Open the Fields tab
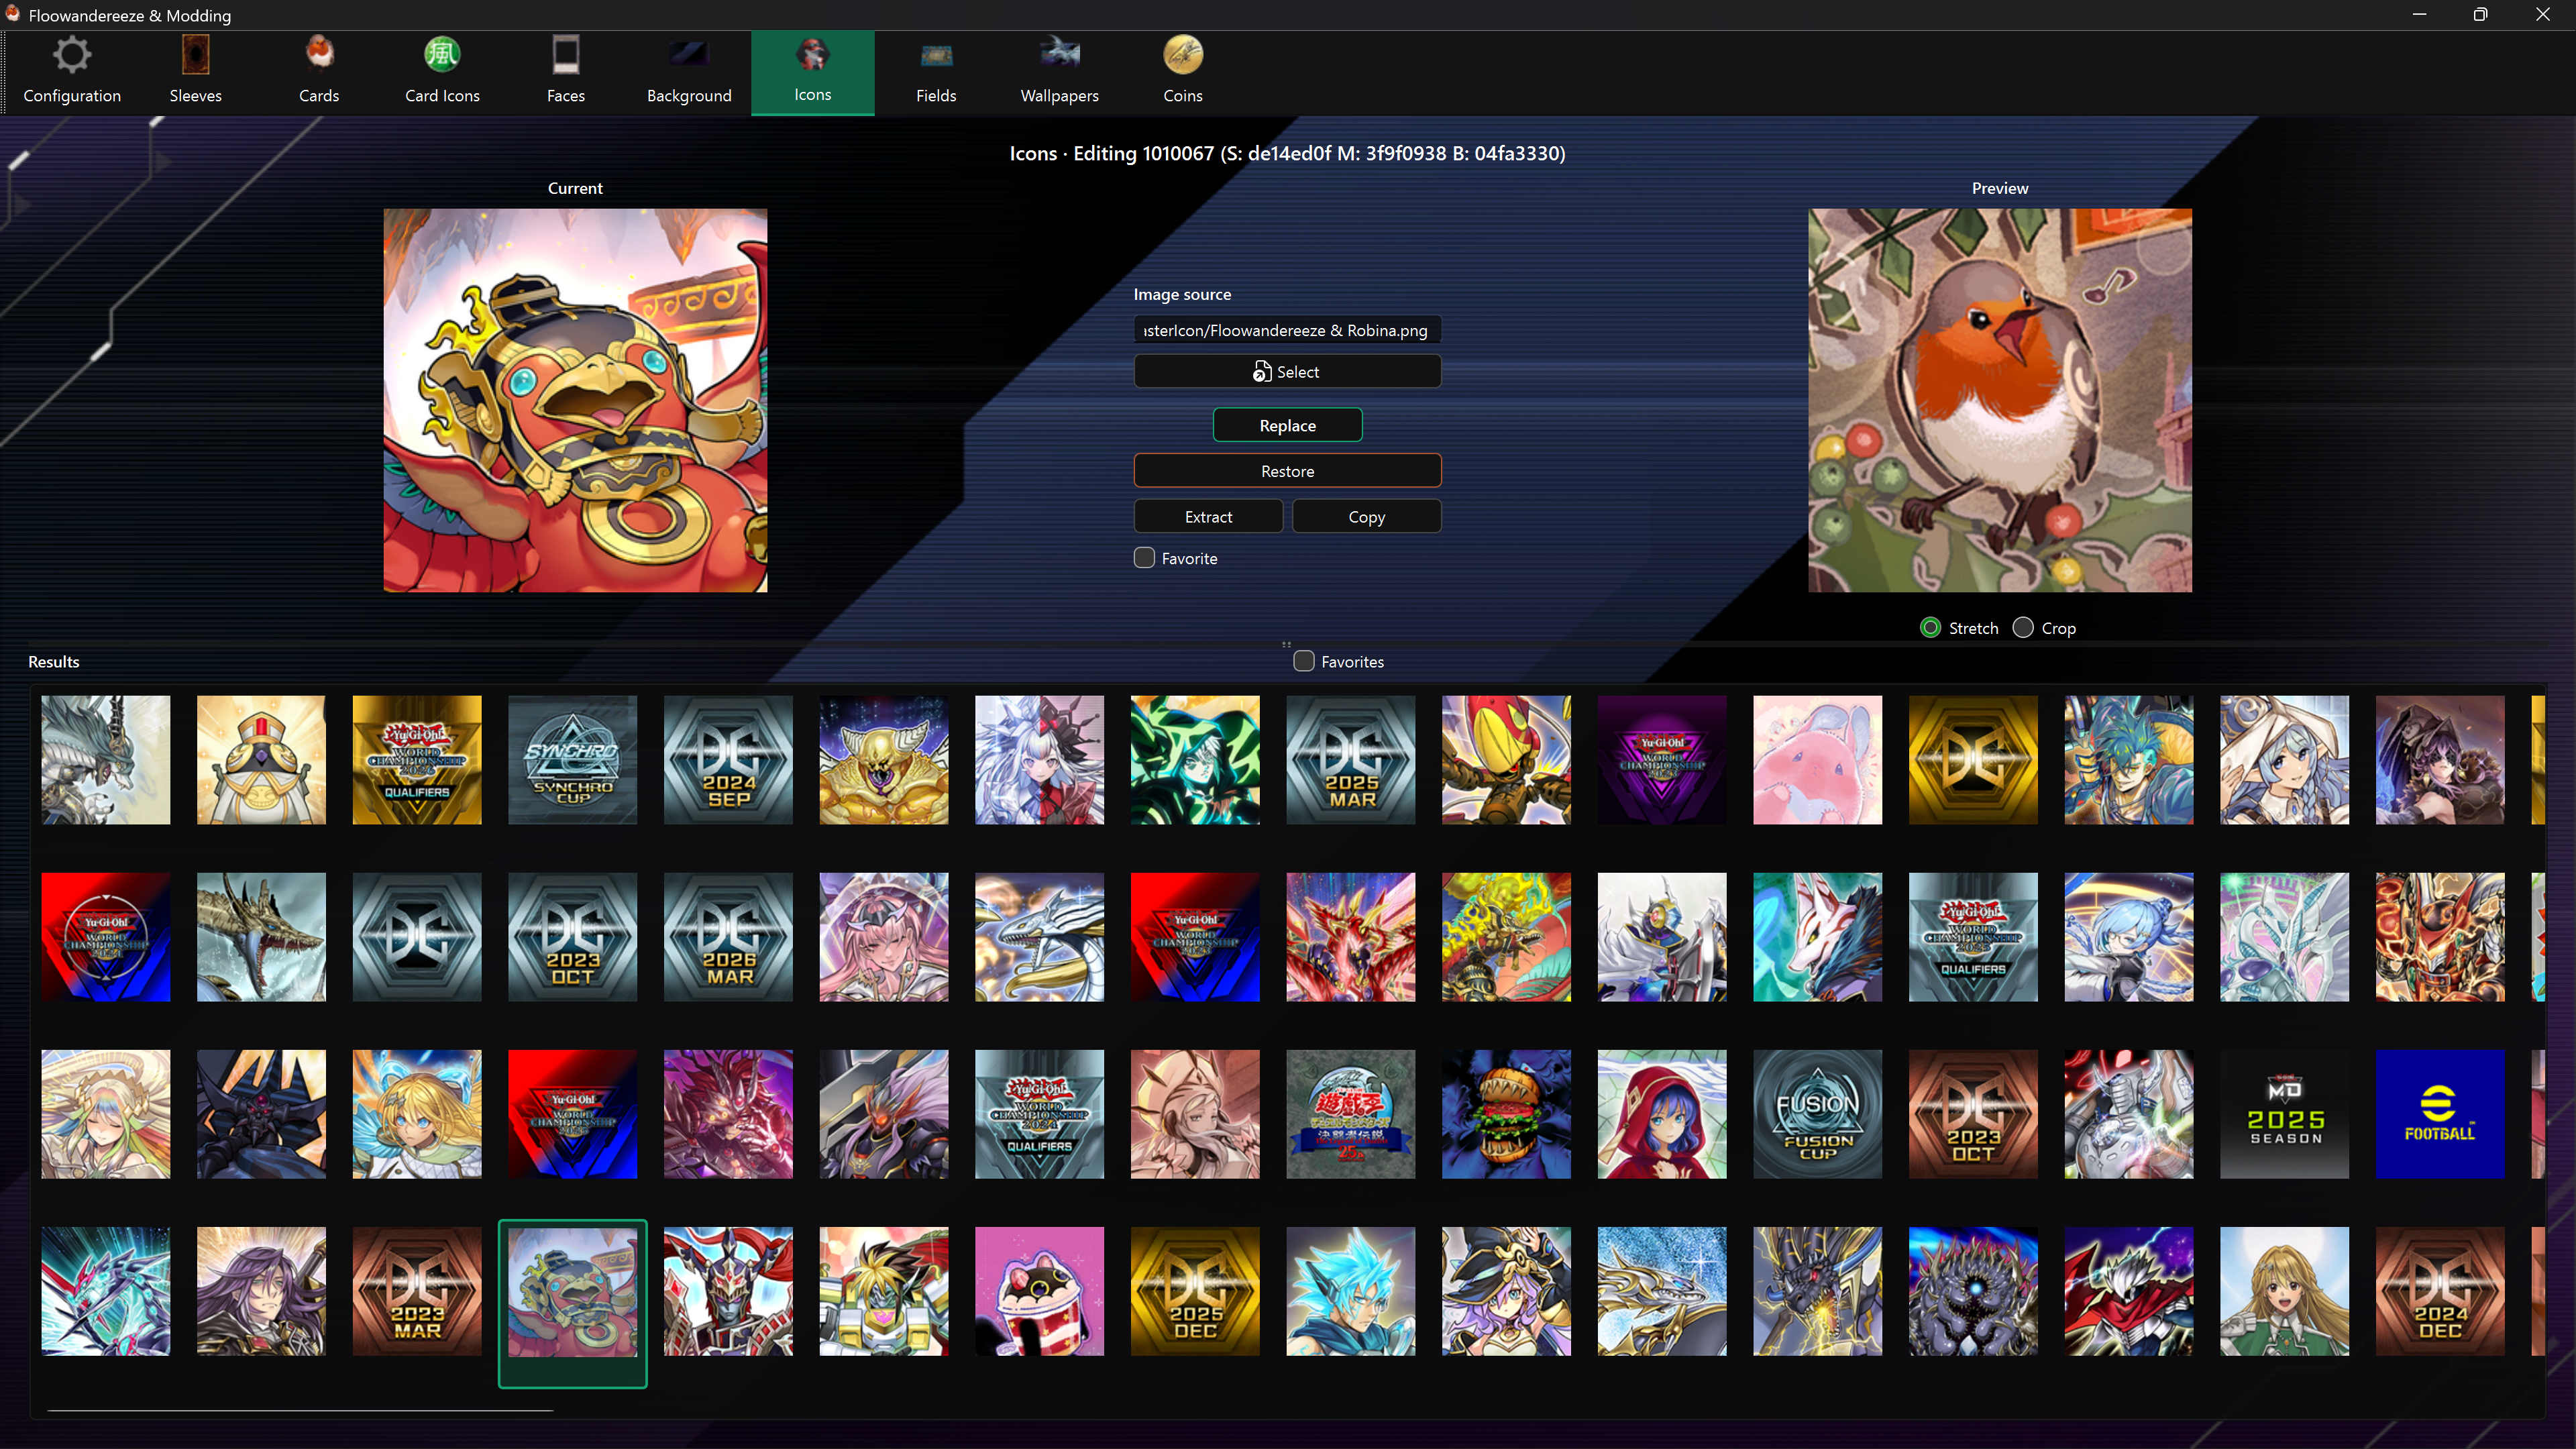2576x1449 pixels. click(x=936, y=72)
